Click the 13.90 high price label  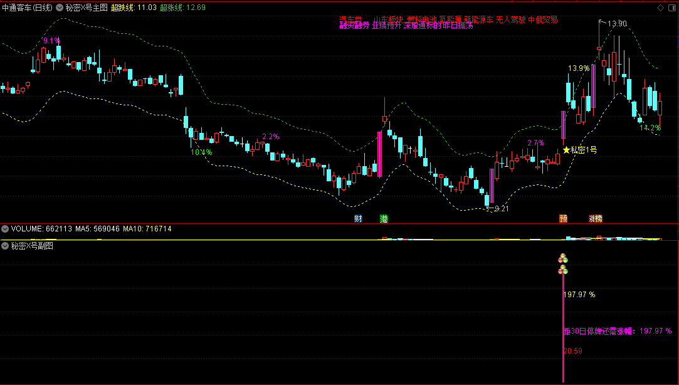click(x=617, y=24)
